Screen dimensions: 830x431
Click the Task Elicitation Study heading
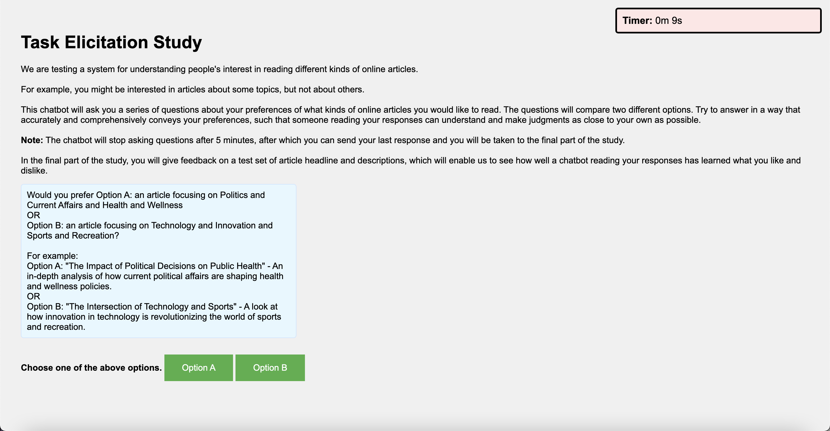[x=111, y=42]
